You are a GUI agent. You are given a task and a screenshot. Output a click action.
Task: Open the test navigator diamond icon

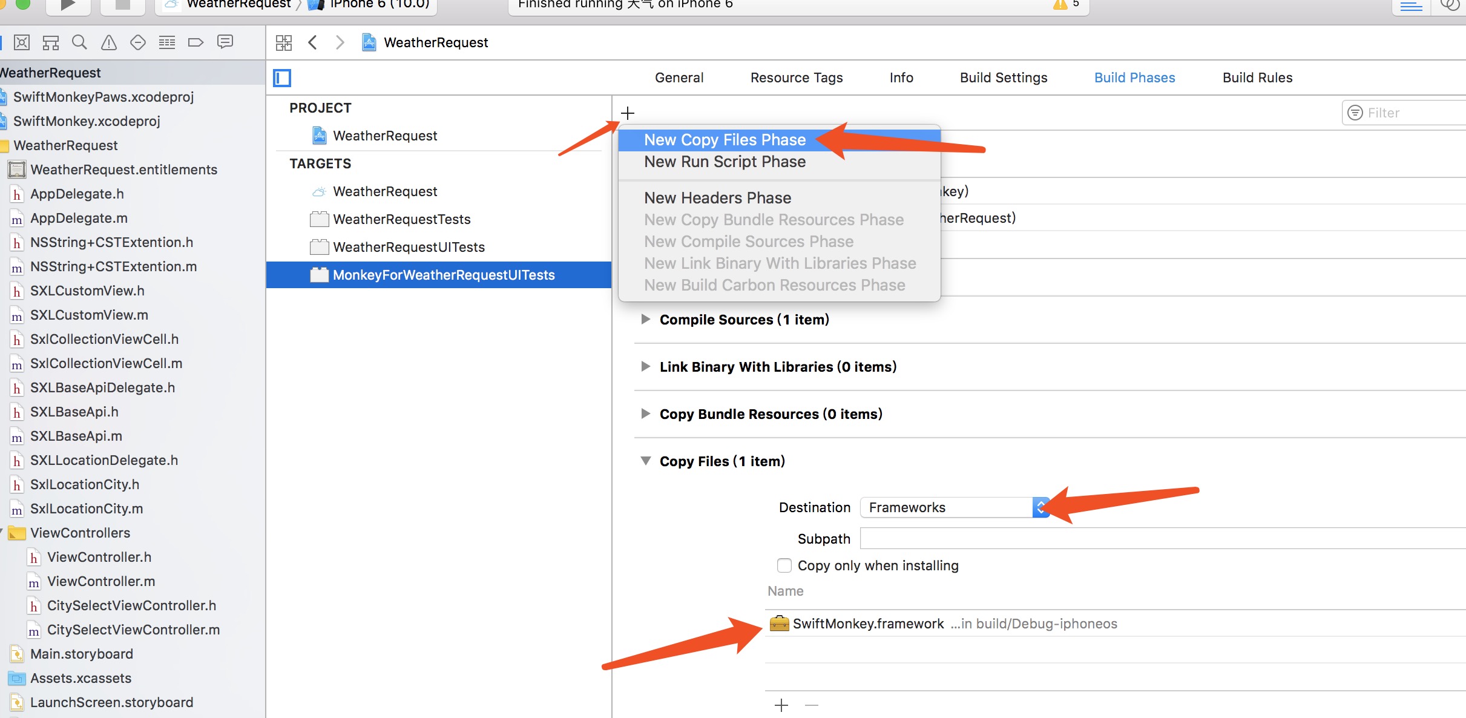[x=138, y=42]
